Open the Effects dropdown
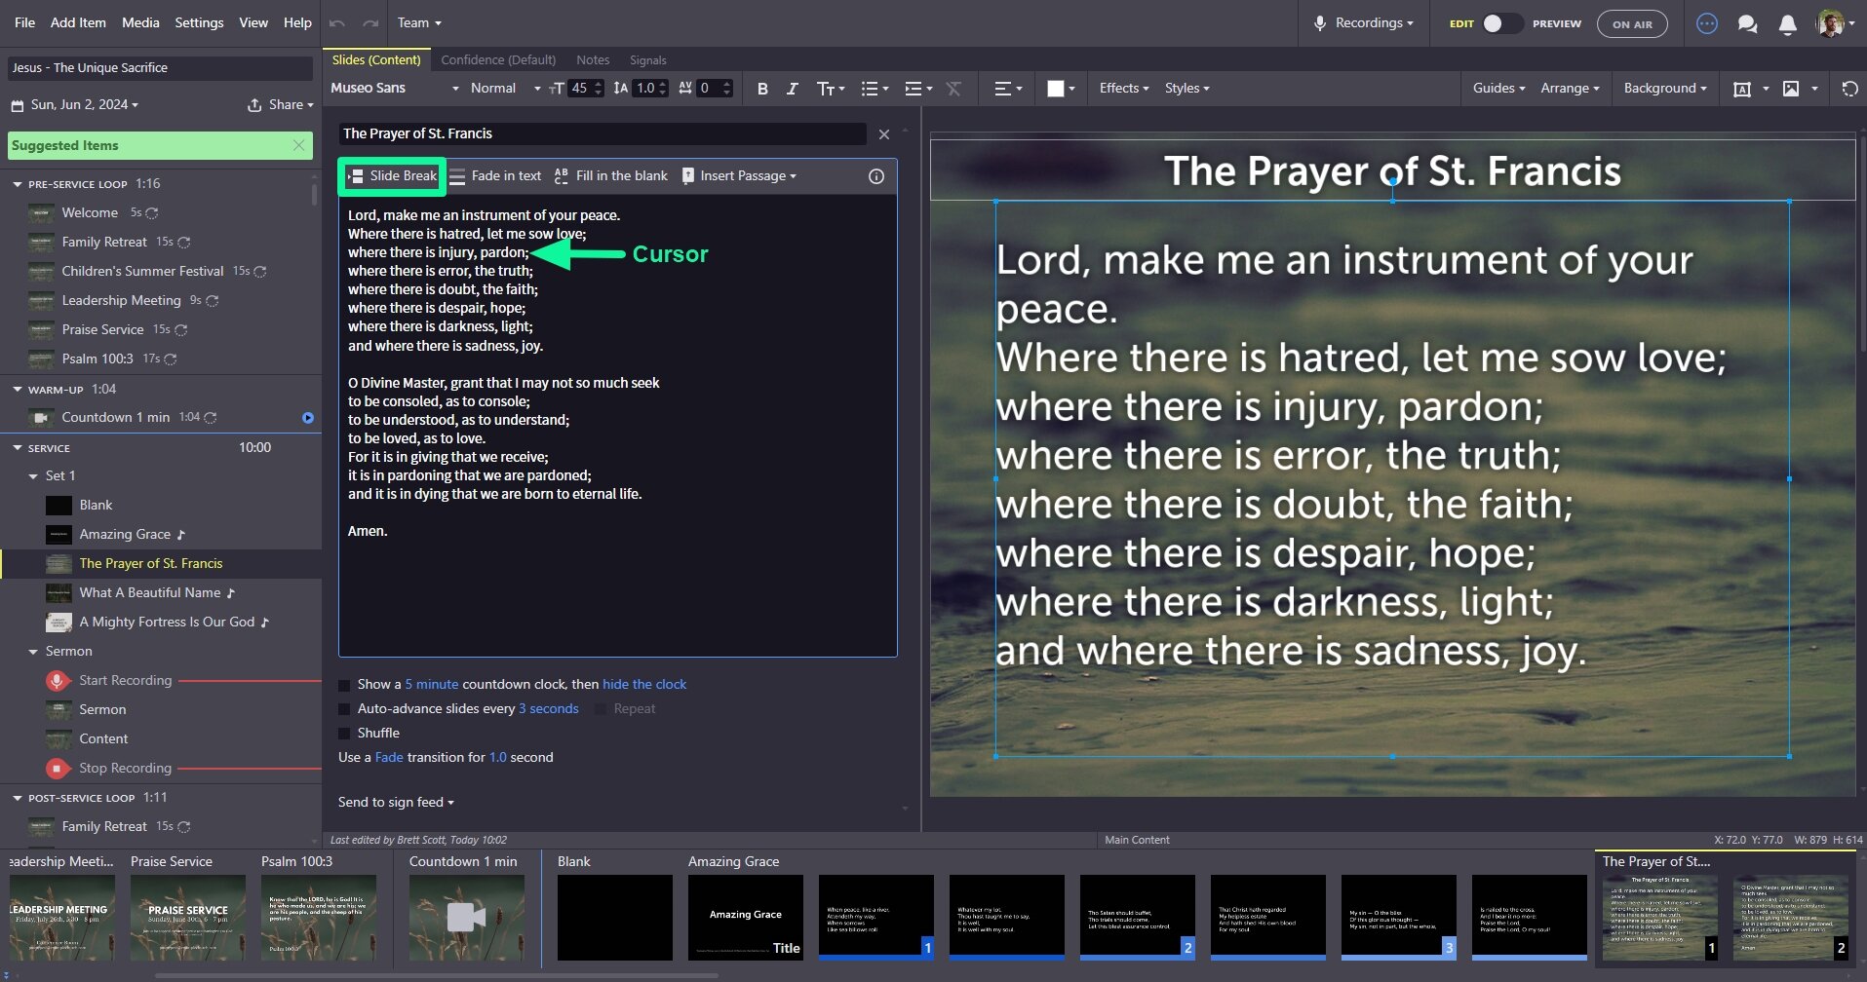This screenshot has width=1867, height=982. 1124,89
